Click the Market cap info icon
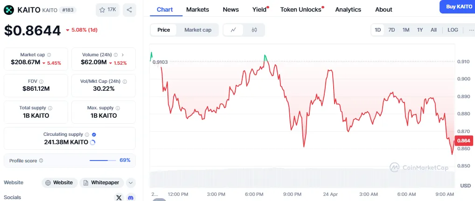 [x=49, y=55]
